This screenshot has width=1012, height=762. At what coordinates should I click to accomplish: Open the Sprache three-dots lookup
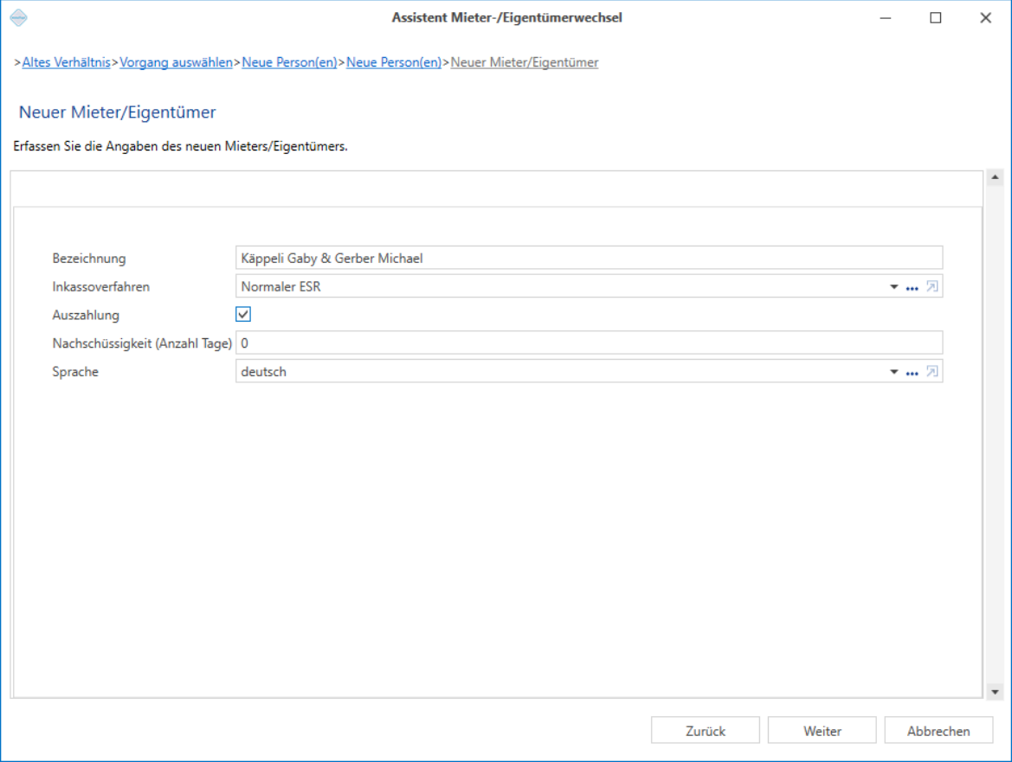point(912,373)
